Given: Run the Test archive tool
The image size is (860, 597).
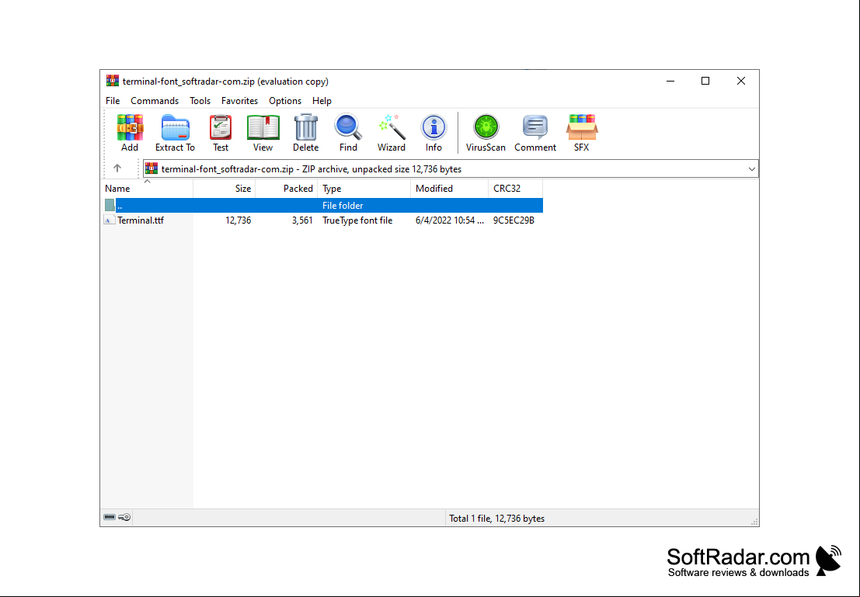Looking at the screenshot, I should point(221,127).
